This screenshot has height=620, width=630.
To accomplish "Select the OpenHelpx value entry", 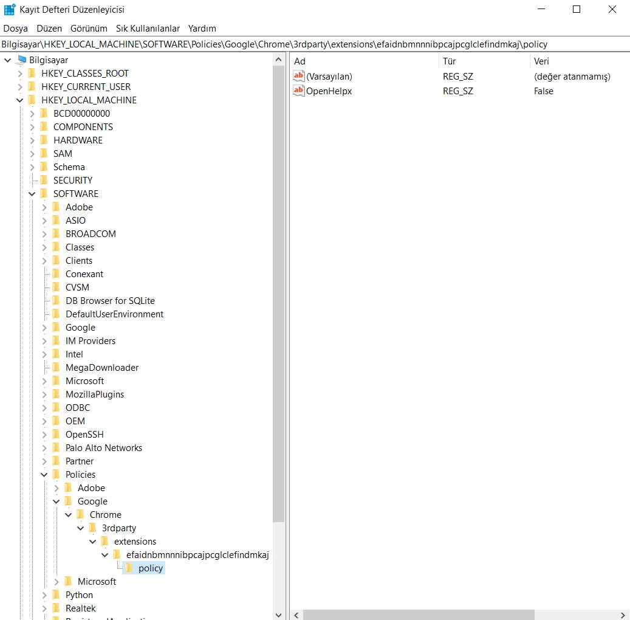I will (x=328, y=91).
